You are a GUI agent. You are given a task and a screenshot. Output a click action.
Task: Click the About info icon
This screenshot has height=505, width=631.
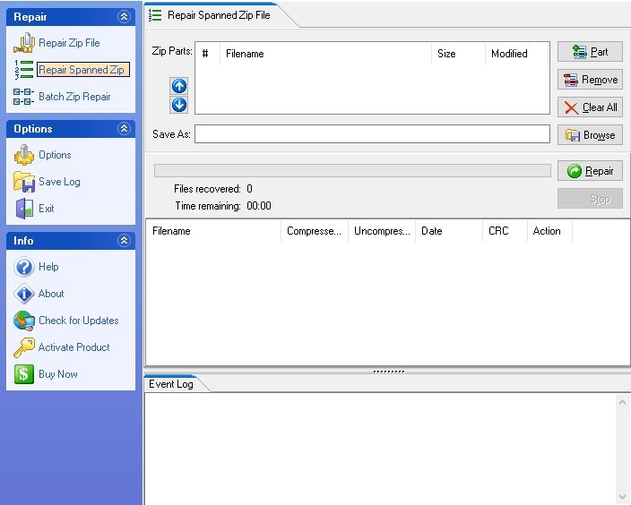23,294
